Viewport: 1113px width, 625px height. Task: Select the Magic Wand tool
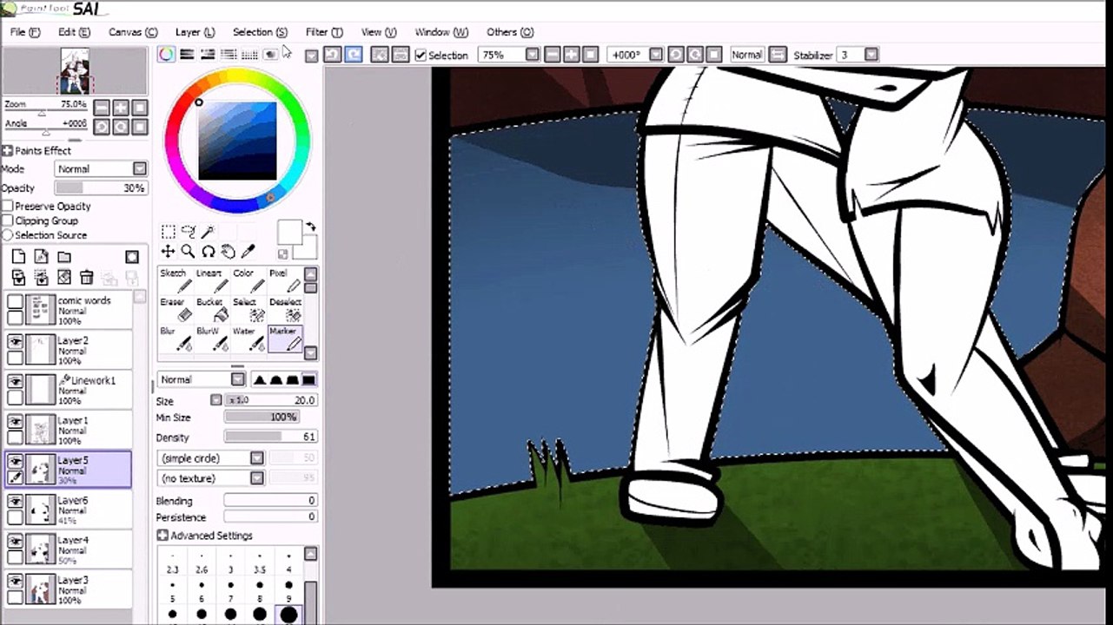[x=208, y=232]
